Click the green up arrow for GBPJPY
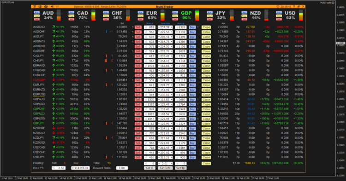 [54, 123]
